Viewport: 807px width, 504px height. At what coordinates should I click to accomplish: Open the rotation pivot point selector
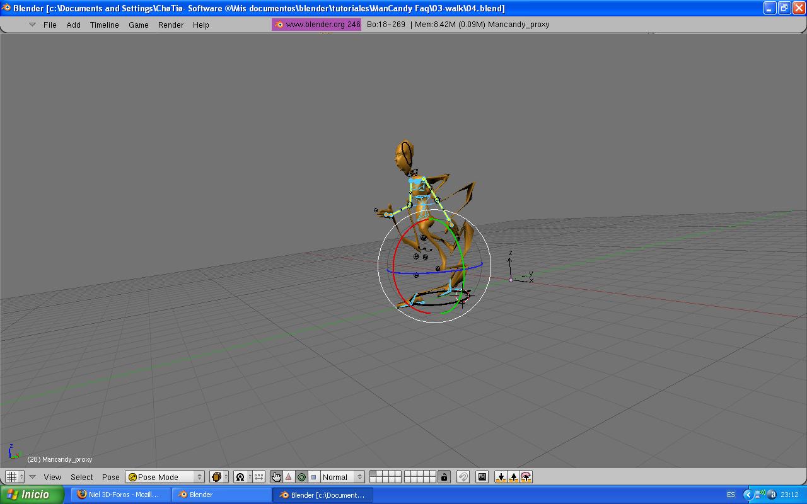click(243, 477)
